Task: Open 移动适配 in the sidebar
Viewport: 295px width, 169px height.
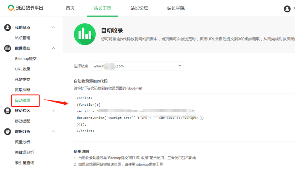Action: [23, 121]
